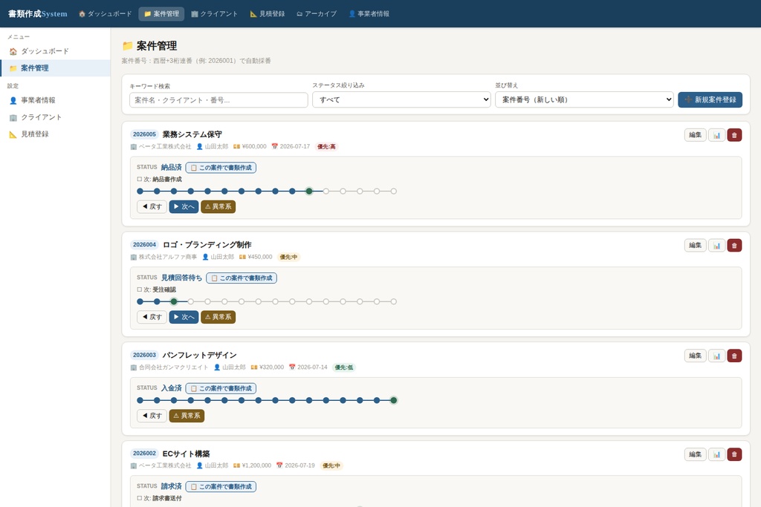Edit the 業務システム保守 case
This screenshot has height=507, width=761.
coord(695,135)
